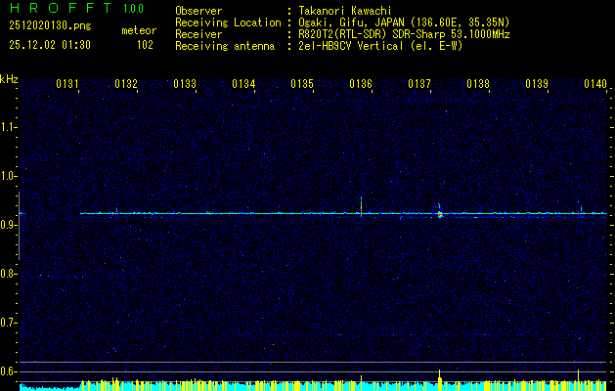Click the 0136 time marker
The height and width of the screenshot is (391, 615).
point(361,84)
